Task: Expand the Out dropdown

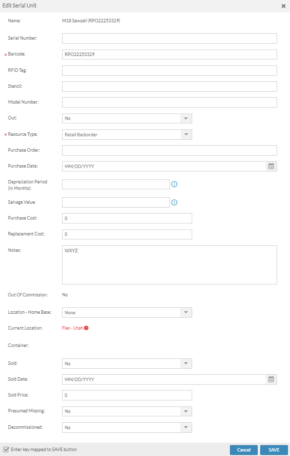Action: coord(127,118)
